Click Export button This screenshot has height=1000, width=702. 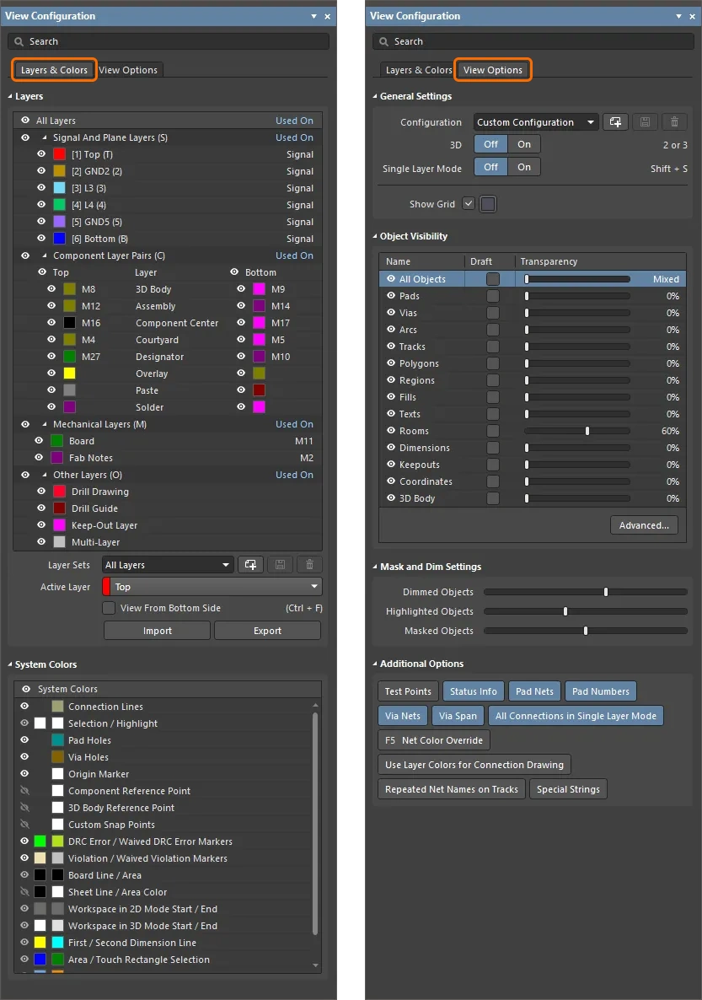pyautogui.click(x=267, y=630)
